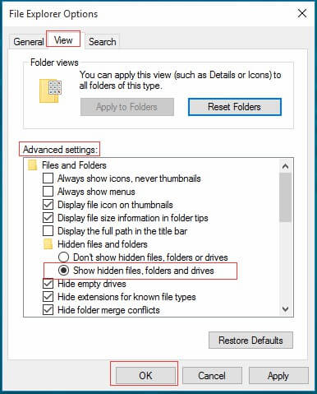This screenshot has width=317, height=394.
Task: Switch to the Search tab
Action: coord(102,42)
